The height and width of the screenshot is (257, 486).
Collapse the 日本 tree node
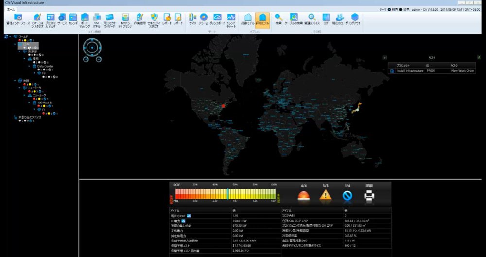(x=15, y=44)
